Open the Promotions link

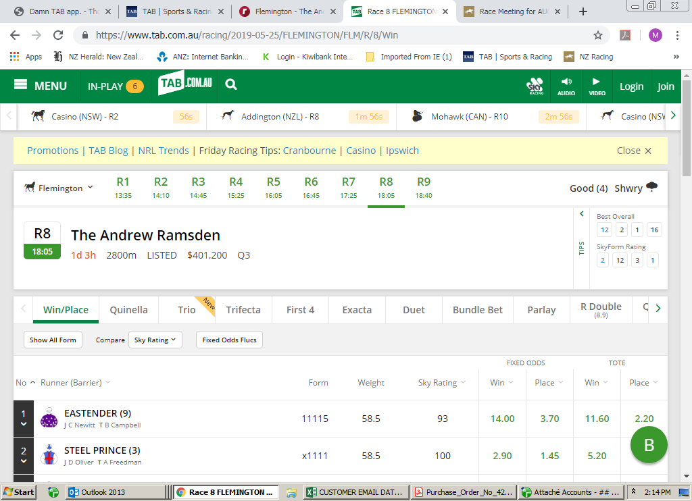click(53, 151)
